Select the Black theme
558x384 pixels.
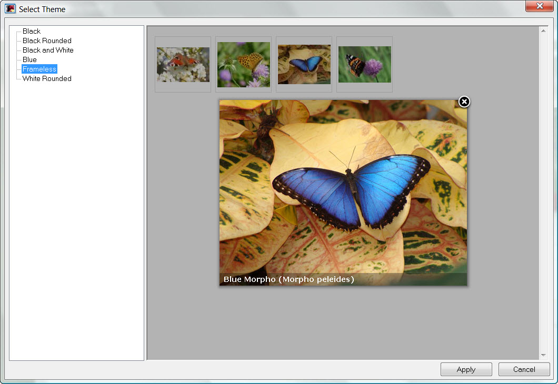(x=31, y=31)
